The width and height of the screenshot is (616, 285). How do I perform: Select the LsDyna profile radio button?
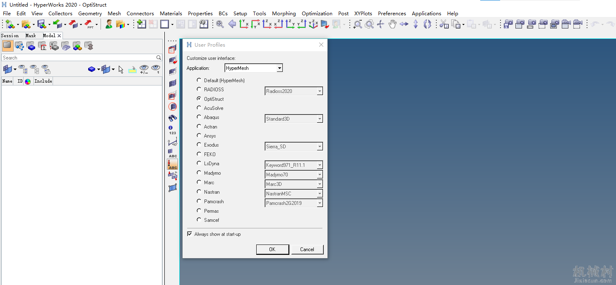199,163
